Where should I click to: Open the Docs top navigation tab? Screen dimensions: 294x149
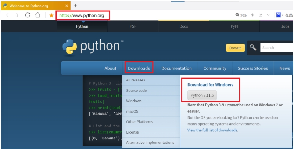pyautogui.click(x=183, y=26)
